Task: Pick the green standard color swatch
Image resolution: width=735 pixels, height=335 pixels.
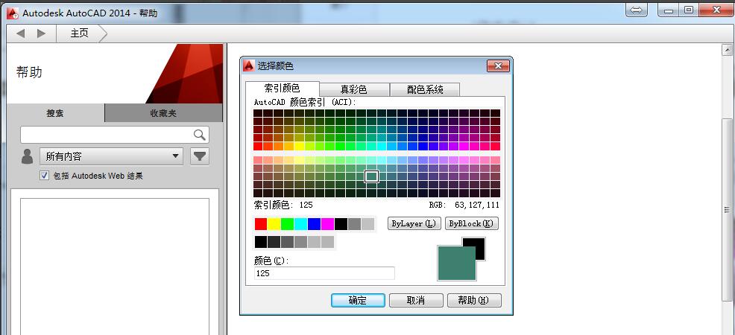Action: (x=287, y=224)
